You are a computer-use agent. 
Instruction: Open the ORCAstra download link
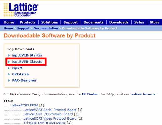coord(20,74)
